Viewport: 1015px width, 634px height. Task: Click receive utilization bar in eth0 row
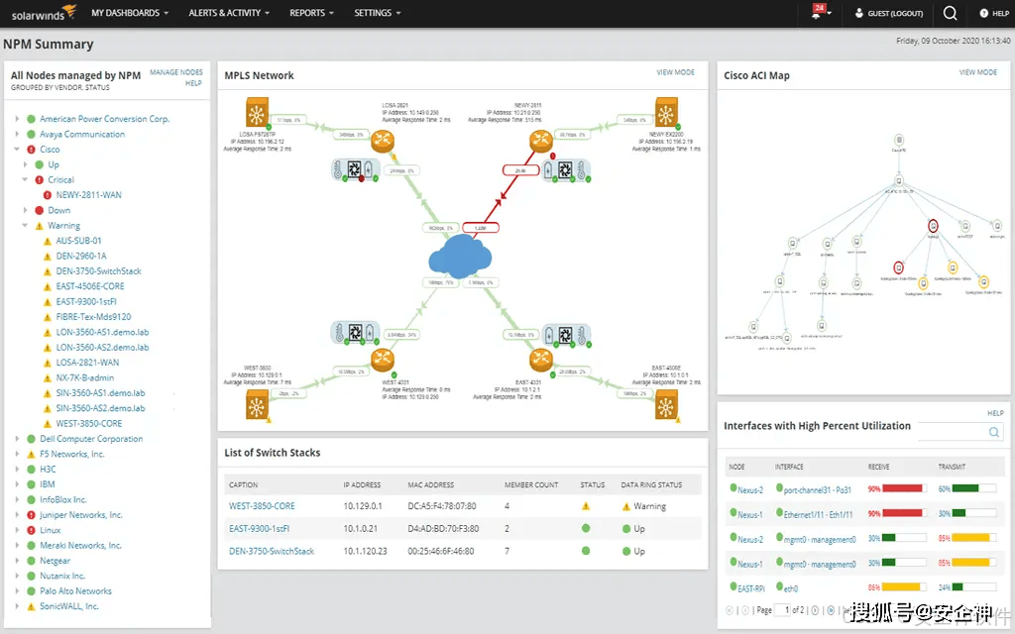pyautogui.click(x=904, y=586)
